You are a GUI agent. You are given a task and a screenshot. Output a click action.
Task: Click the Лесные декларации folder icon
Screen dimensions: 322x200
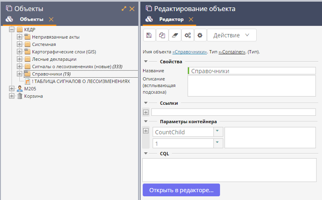[27, 59]
